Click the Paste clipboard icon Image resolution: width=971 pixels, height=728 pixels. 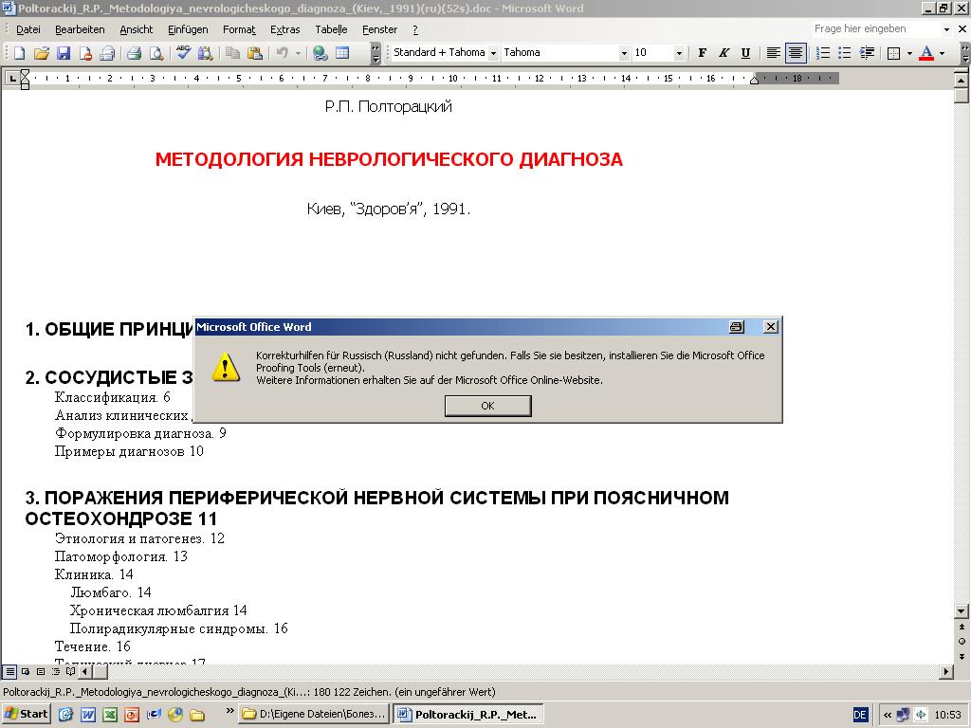(x=254, y=53)
